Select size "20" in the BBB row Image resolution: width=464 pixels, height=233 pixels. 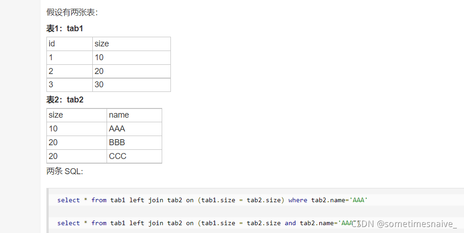77,142
